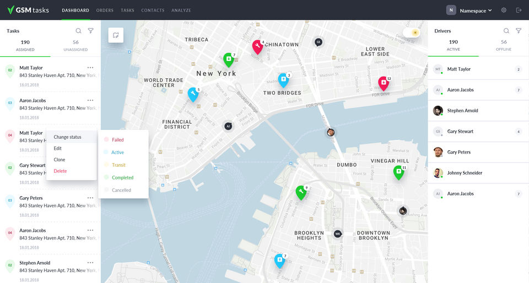Show the 56 Unassigned tasks tab

click(75, 46)
